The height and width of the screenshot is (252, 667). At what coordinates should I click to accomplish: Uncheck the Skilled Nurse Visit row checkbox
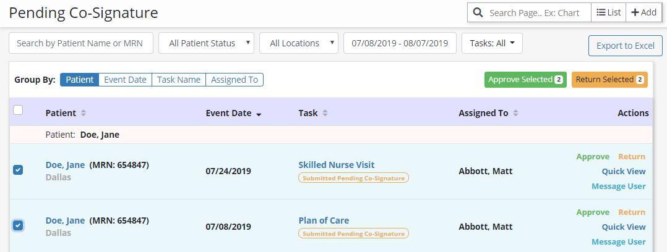[18, 170]
